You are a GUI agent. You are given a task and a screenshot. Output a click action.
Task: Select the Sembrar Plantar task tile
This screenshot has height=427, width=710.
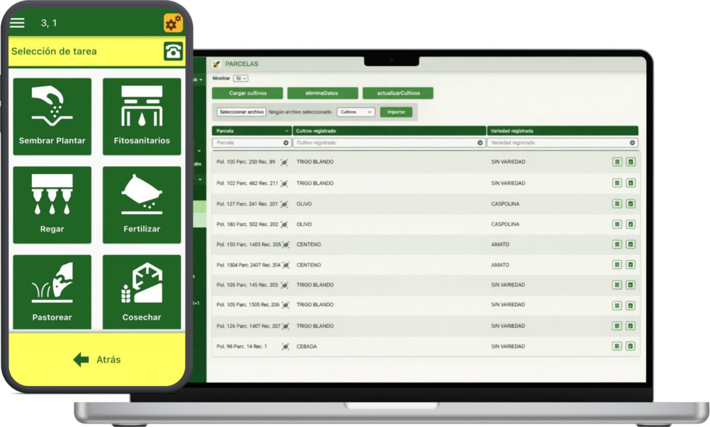[52, 116]
